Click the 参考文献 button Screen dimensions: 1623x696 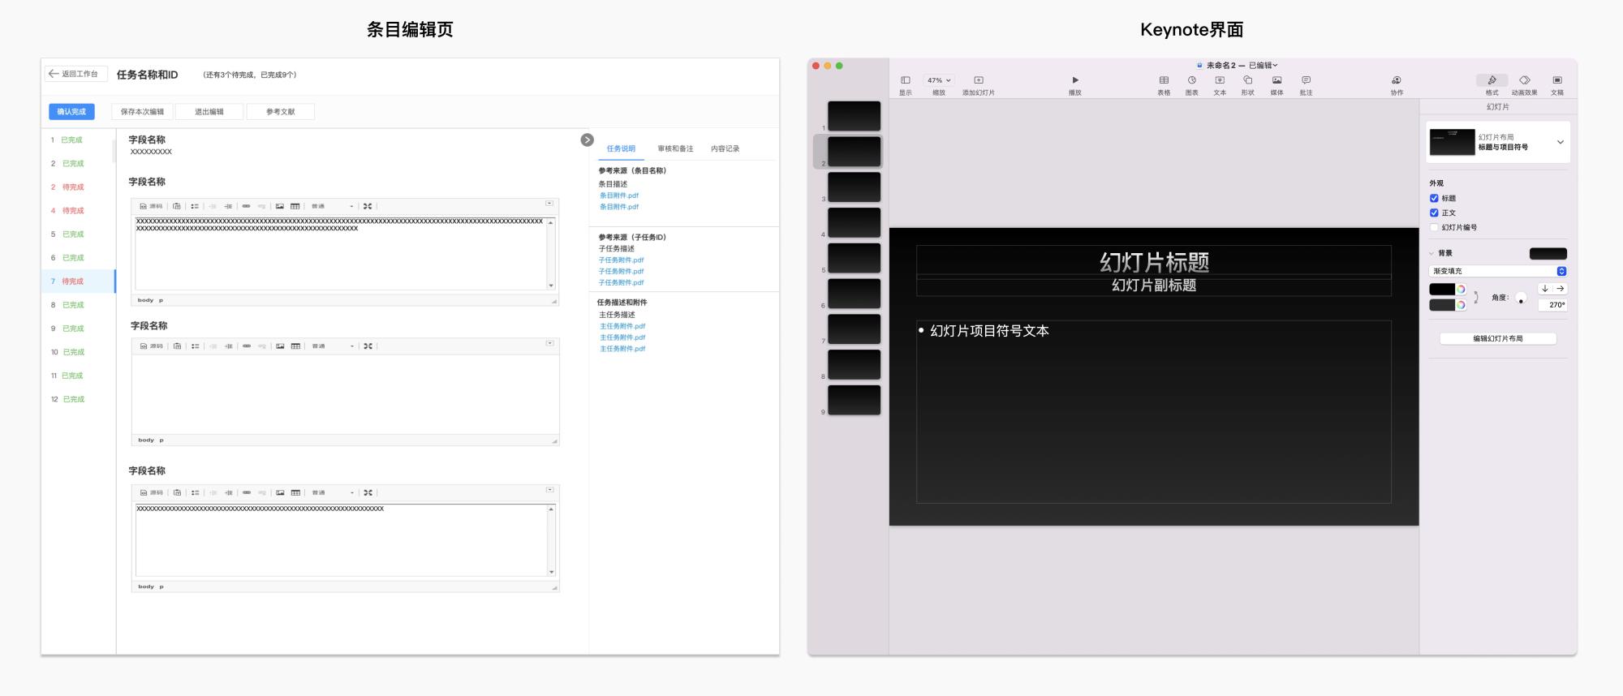(x=280, y=112)
